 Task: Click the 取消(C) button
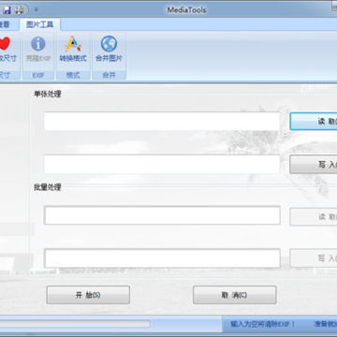point(235,295)
